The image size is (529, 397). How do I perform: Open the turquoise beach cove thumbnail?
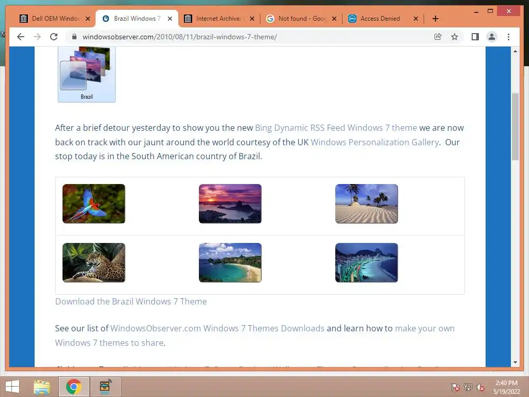[230, 263]
